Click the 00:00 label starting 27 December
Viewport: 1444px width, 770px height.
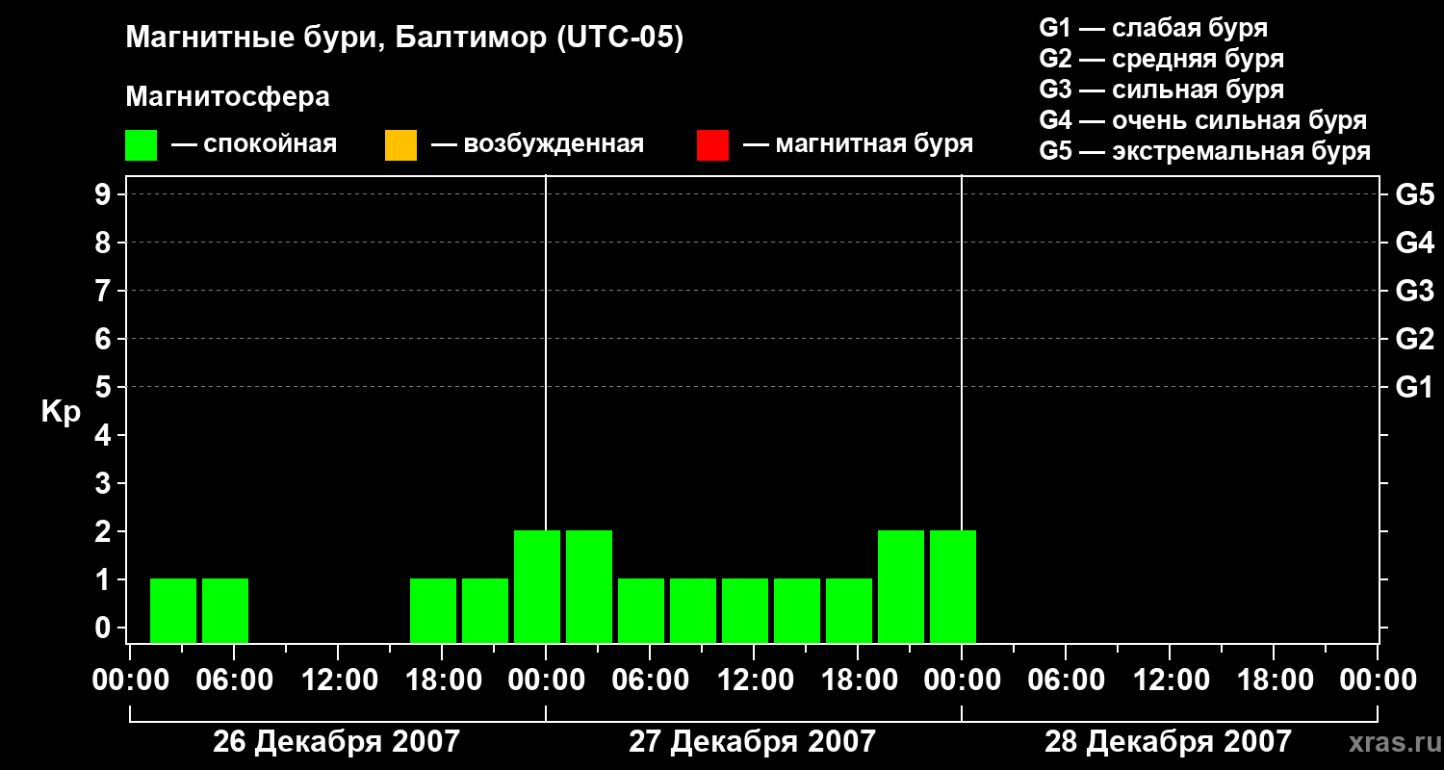pyautogui.click(x=546, y=680)
